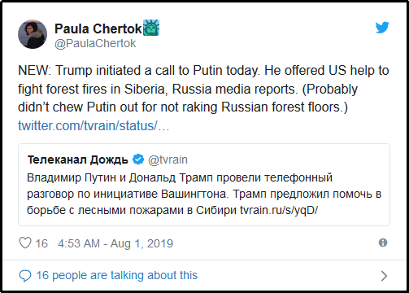The height and width of the screenshot is (293, 409).
Task: Open the twitter.com/tvrain/status link
Action: [x=94, y=126]
